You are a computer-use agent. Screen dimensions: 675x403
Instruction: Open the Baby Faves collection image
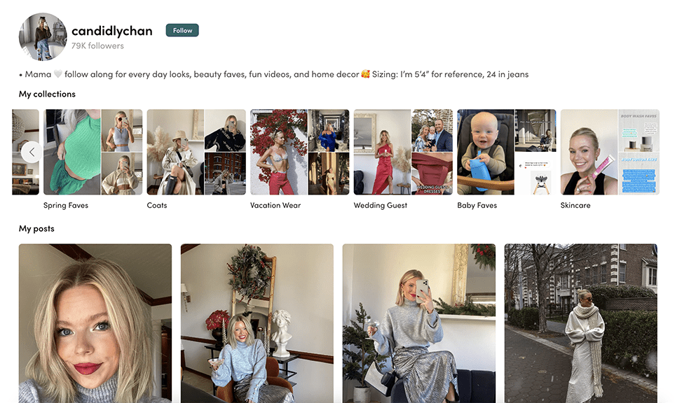[x=506, y=152]
